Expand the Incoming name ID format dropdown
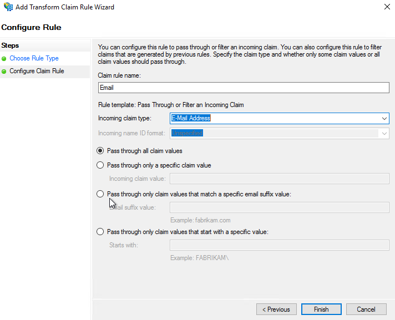The image size is (395, 320). (384, 134)
